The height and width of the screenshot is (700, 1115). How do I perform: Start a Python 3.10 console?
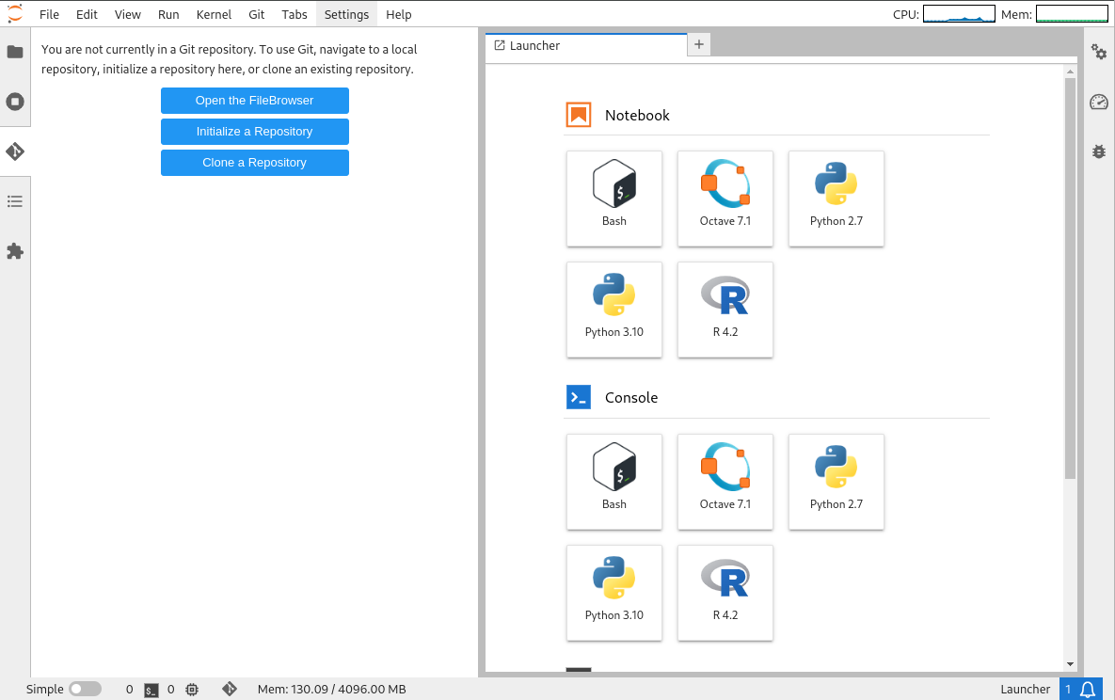614,593
